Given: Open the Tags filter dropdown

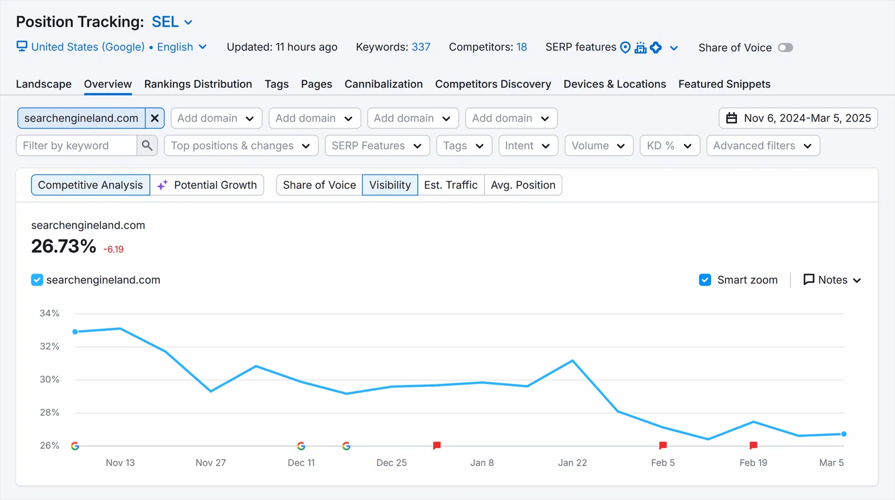Looking at the screenshot, I should click(464, 146).
